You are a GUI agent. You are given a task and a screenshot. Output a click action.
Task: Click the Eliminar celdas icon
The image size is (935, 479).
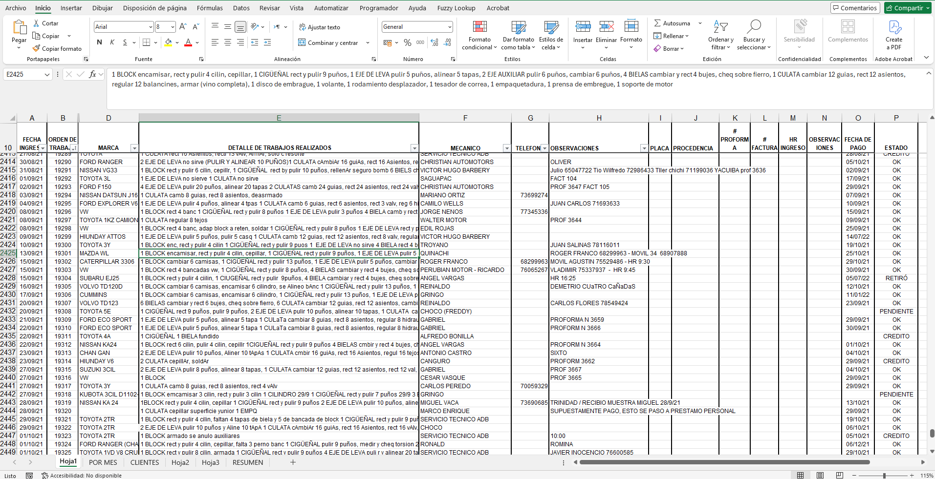[x=607, y=26]
